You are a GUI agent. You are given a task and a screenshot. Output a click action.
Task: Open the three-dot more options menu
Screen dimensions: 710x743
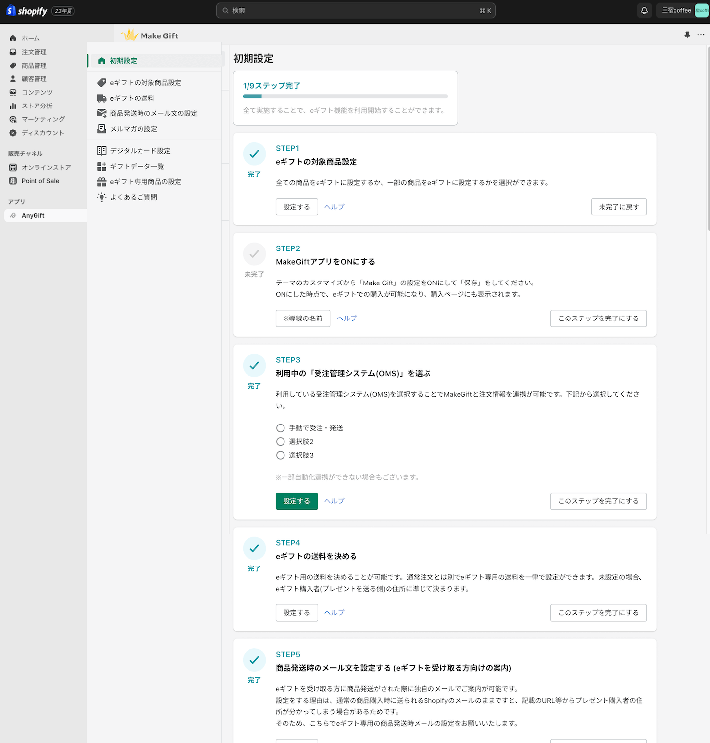pyautogui.click(x=701, y=35)
